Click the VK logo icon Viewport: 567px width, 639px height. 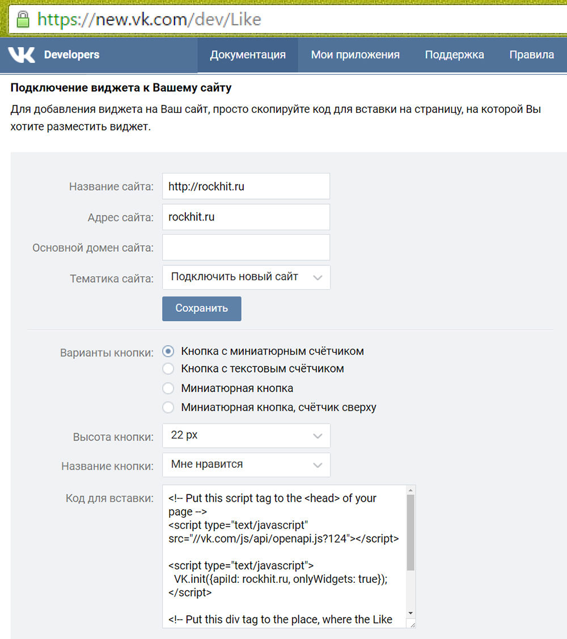click(x=22, y=54)
